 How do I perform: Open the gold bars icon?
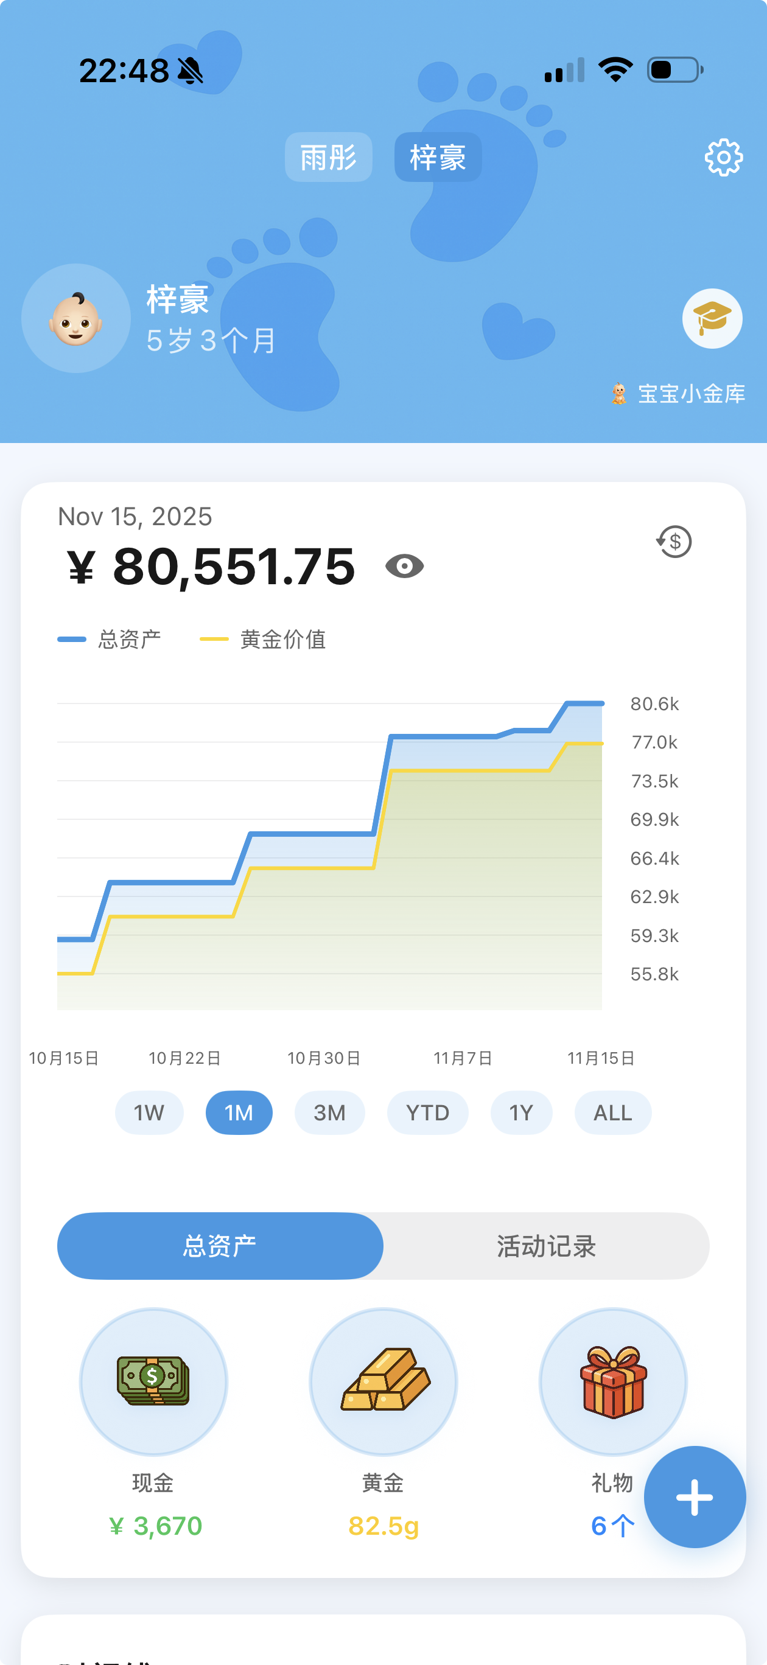point(383,1382)
